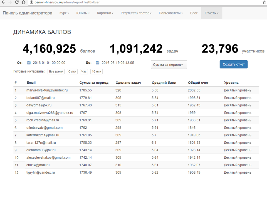The height and width of the screenshot is (200, 267).
Task: Open the Блог nav item
Action: click(x=194, y=13)
